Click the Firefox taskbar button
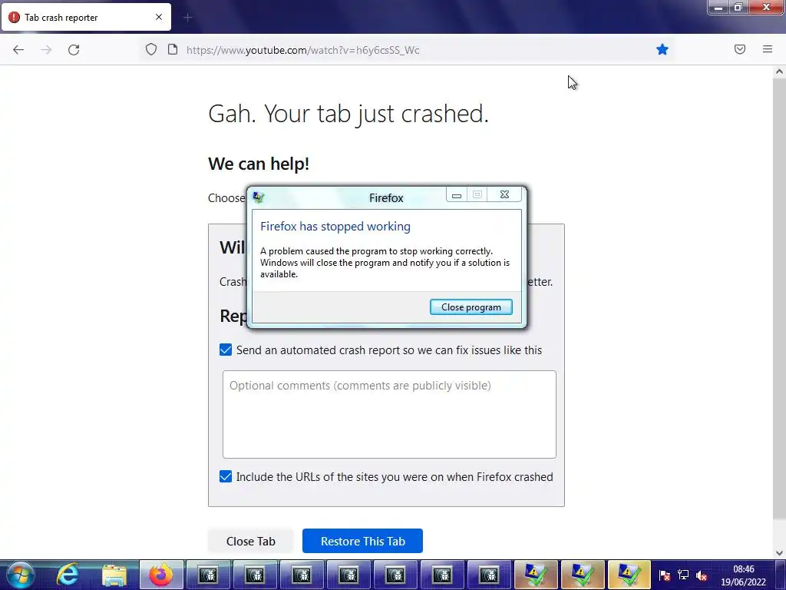Image resolution: width=786 pixels, height=590 pixels. (161, 575)
